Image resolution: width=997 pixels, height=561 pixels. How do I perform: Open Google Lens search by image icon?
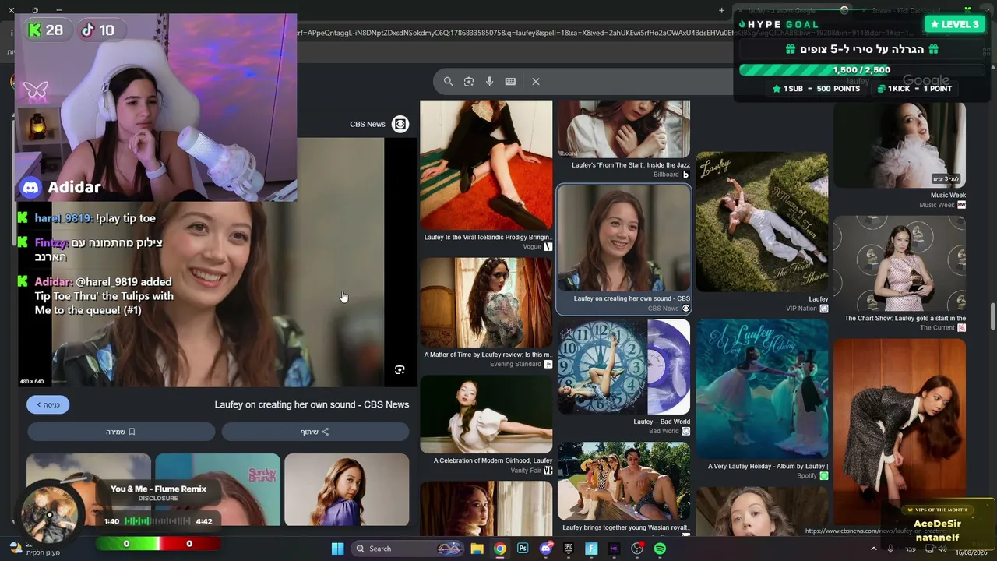(469, 81)
